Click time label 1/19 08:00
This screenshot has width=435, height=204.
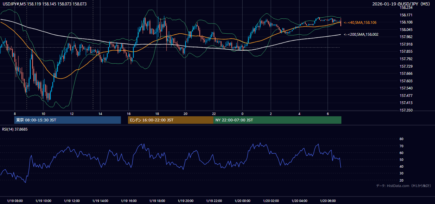tap(15, 201)
